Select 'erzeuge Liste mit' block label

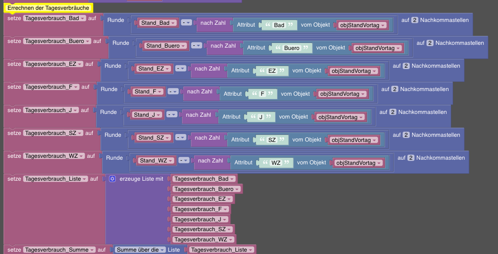[x=142, y=179]
